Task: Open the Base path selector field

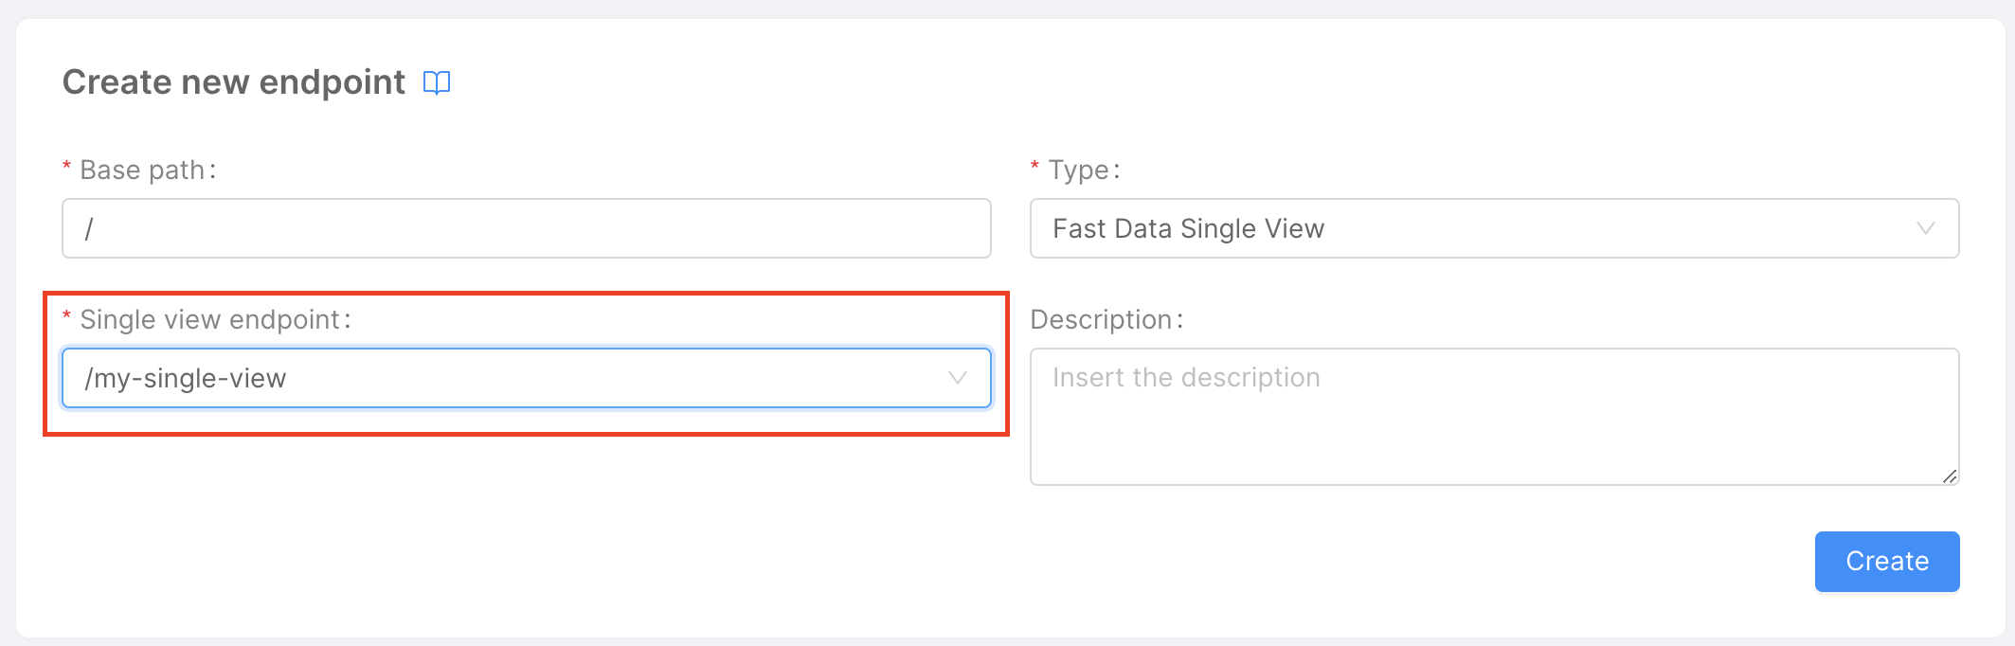Action: coord(526,228)
